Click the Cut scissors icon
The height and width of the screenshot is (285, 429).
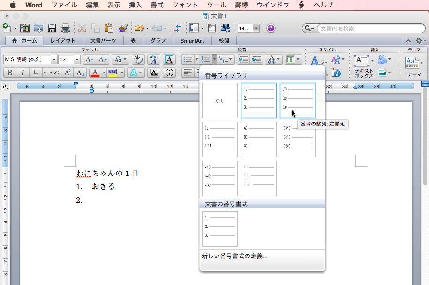coord(82,28)
